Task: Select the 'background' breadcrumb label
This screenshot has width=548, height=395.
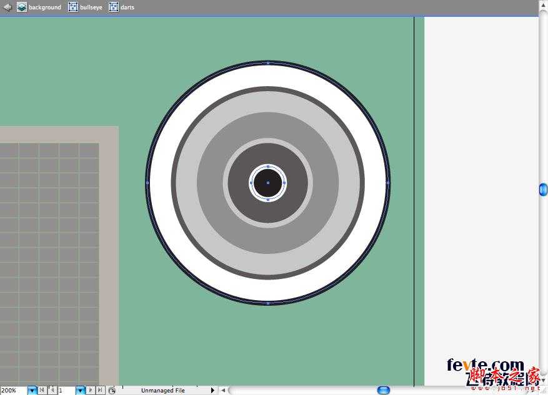Action: click(x=45, y=7)
